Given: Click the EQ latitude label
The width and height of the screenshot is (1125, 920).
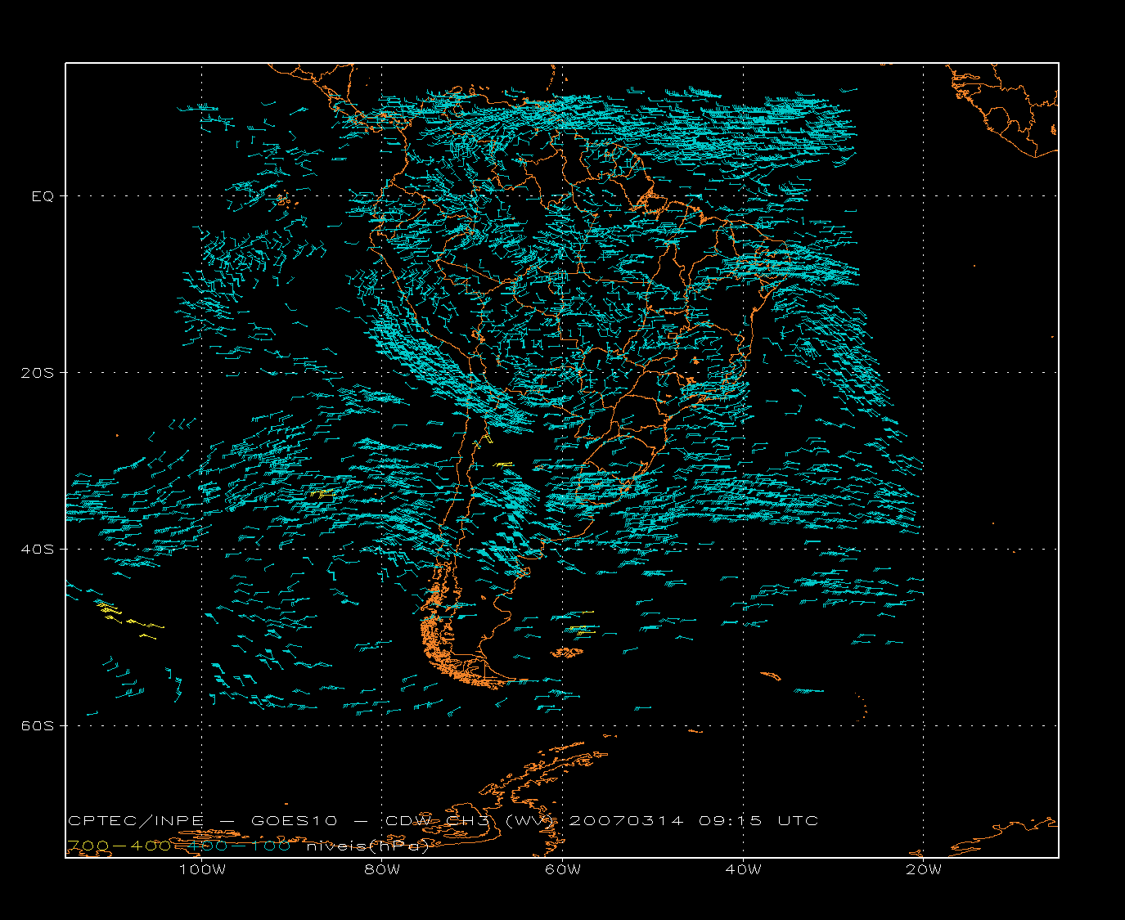Looking at the screenshot, I should point(43,196).
